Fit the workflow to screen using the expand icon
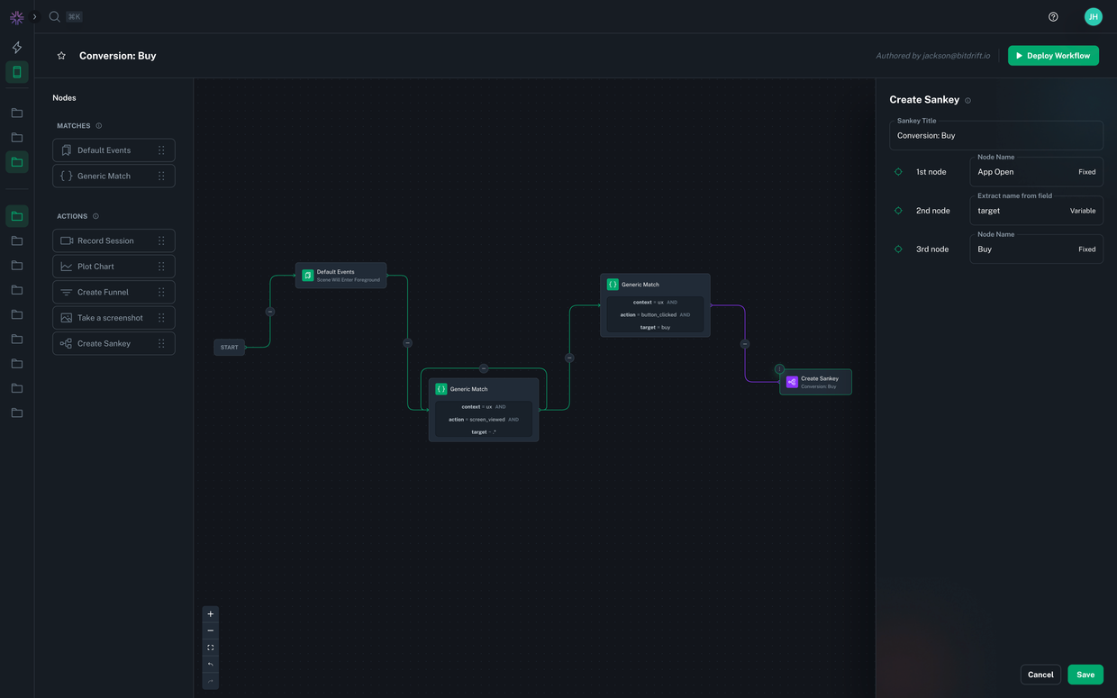This screenshot has height=698, width=1117. 210,647
